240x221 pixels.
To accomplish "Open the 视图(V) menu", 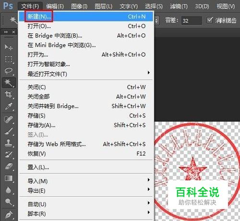I will point(226,6).
